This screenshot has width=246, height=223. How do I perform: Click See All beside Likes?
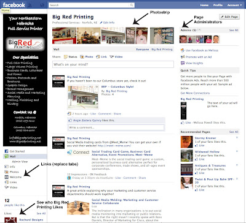coord(41,213)
